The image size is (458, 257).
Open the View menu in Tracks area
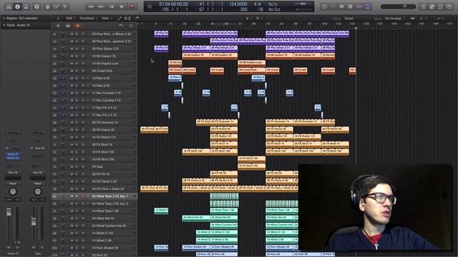click(x=105, y=19)
